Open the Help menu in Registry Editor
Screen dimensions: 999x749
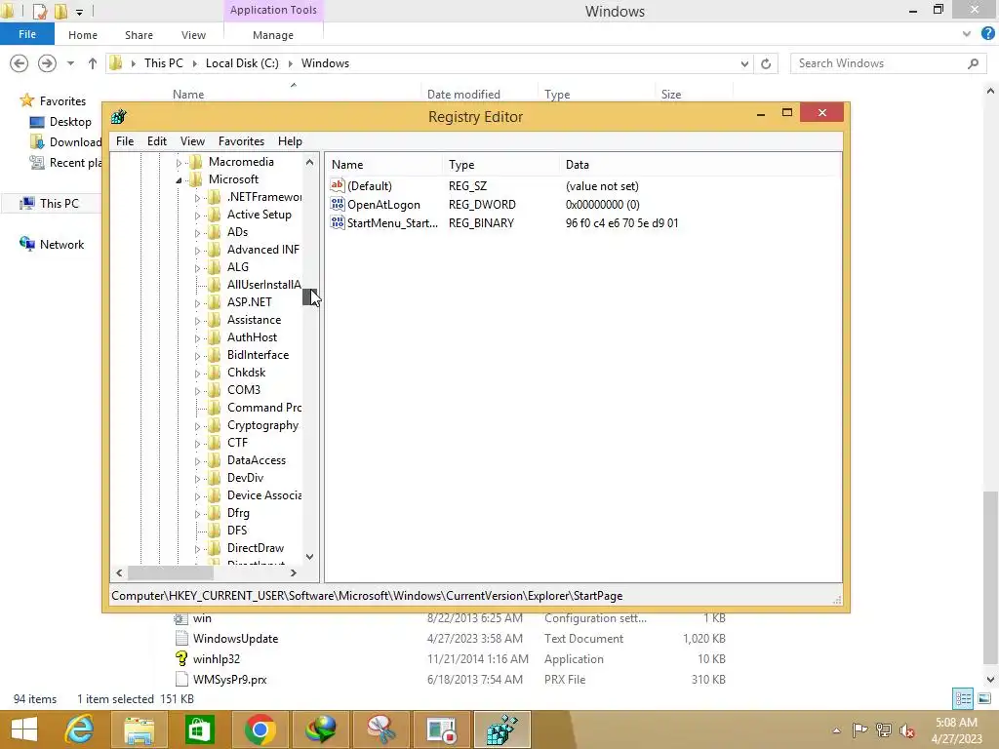[x=290, y=141]
